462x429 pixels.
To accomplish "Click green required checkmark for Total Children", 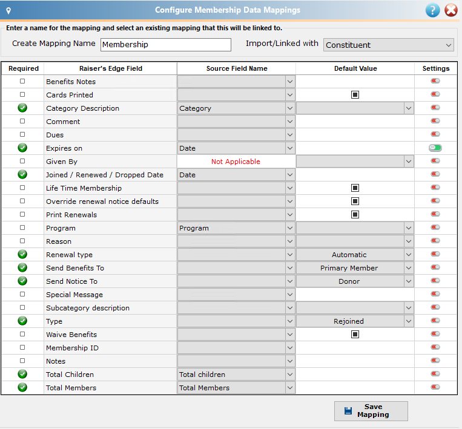I will pyautogui.click(x=22, y=374).
